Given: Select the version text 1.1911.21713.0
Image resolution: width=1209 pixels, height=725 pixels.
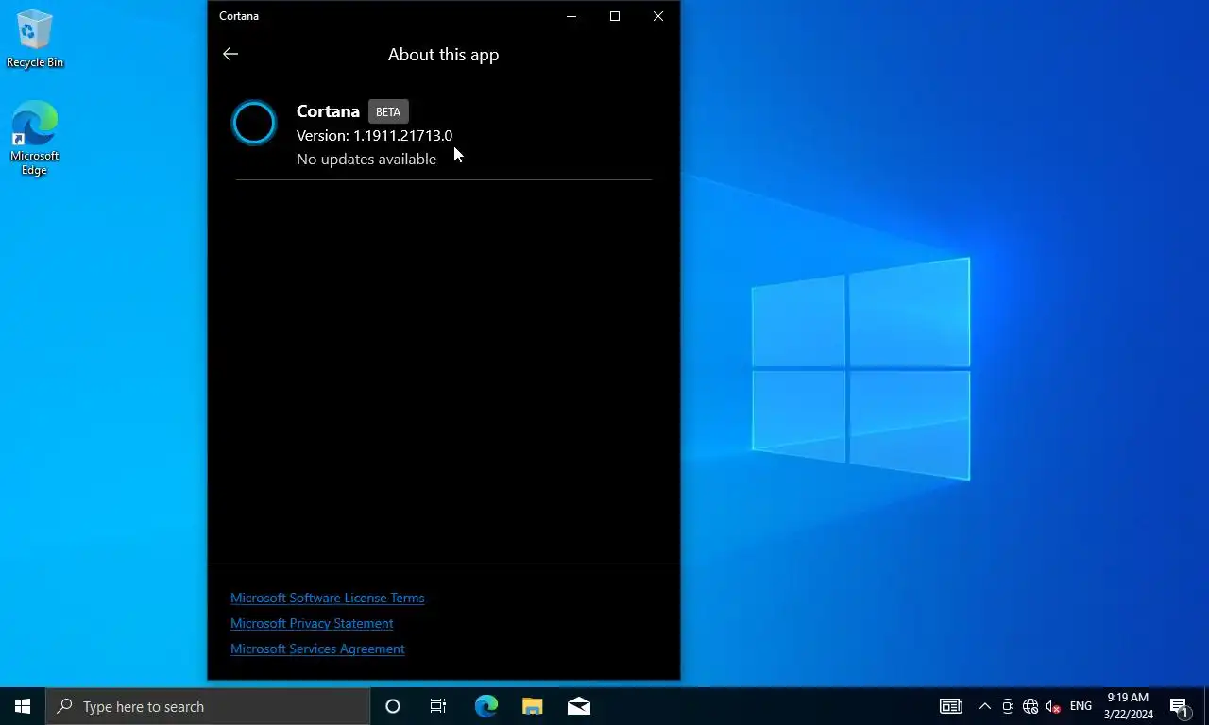Looking at the screenshot, I should (x=403, y=135).
